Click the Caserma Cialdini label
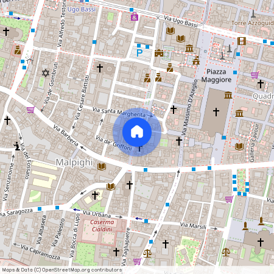The width and height of the screenshot is (274, 274). point(102,226)
